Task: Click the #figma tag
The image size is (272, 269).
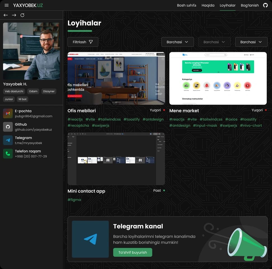Action: [x=74, y=200]
